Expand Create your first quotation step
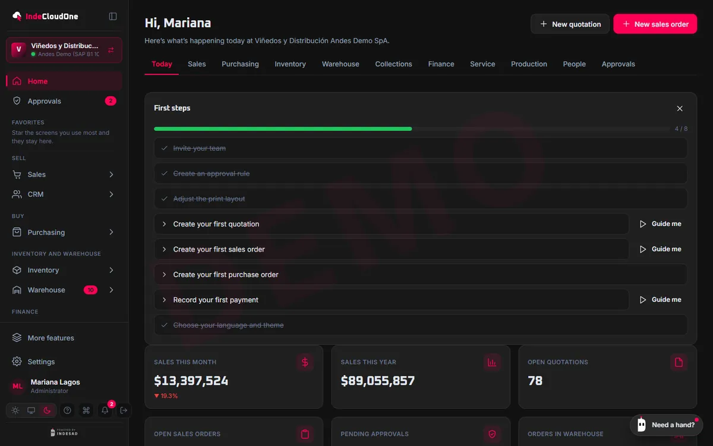Viewport: 713px width, 446px height. (x=391, y=224)
